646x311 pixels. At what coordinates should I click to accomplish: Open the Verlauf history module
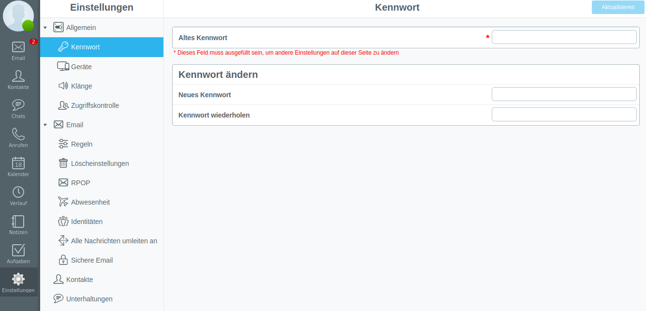[x=18, y=196]
